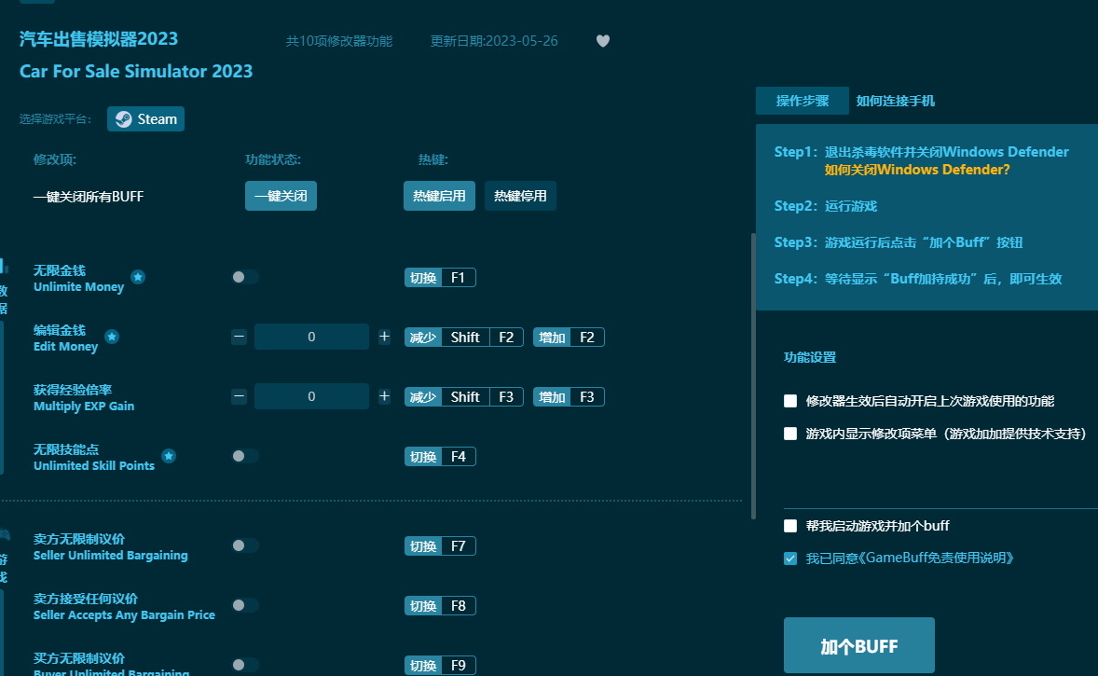
Task: Click the Shift F3 decrease hotkey
Action: point(463,396)
